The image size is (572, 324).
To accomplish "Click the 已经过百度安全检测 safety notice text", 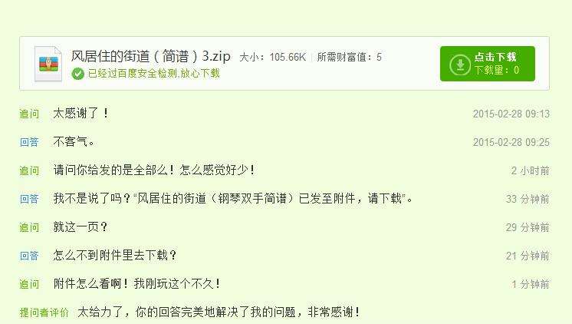I will pos(154,74).
